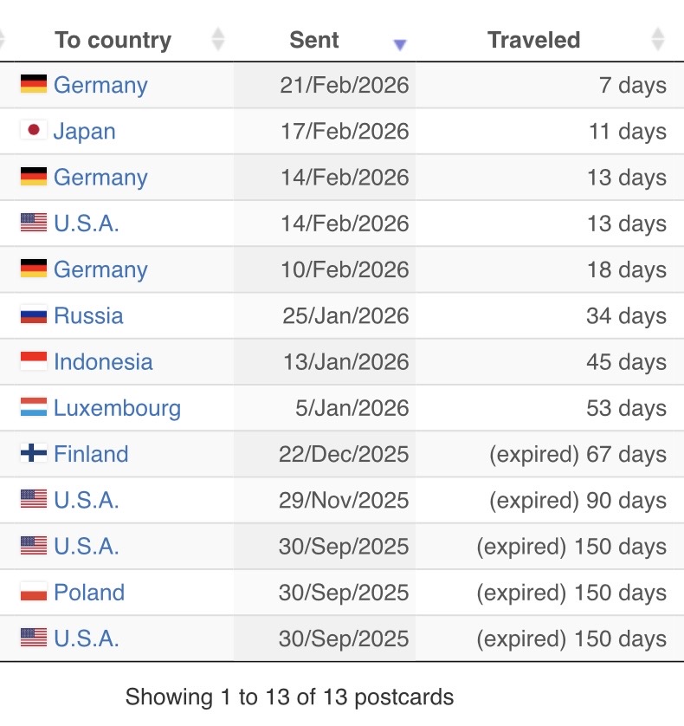The image size is (684, 726).
Task: Toggle sort arrows beside Traveled header
Action: 658,40
